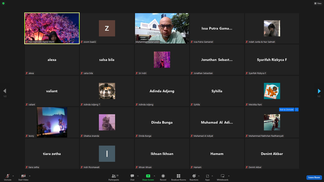Expand share options arrow beside Share Screen
This screenshot has height=182, width=324.
(x=154, y=176)
